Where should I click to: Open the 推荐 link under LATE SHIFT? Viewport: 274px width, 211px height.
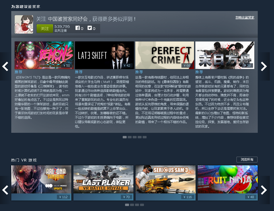pos(78,72)
